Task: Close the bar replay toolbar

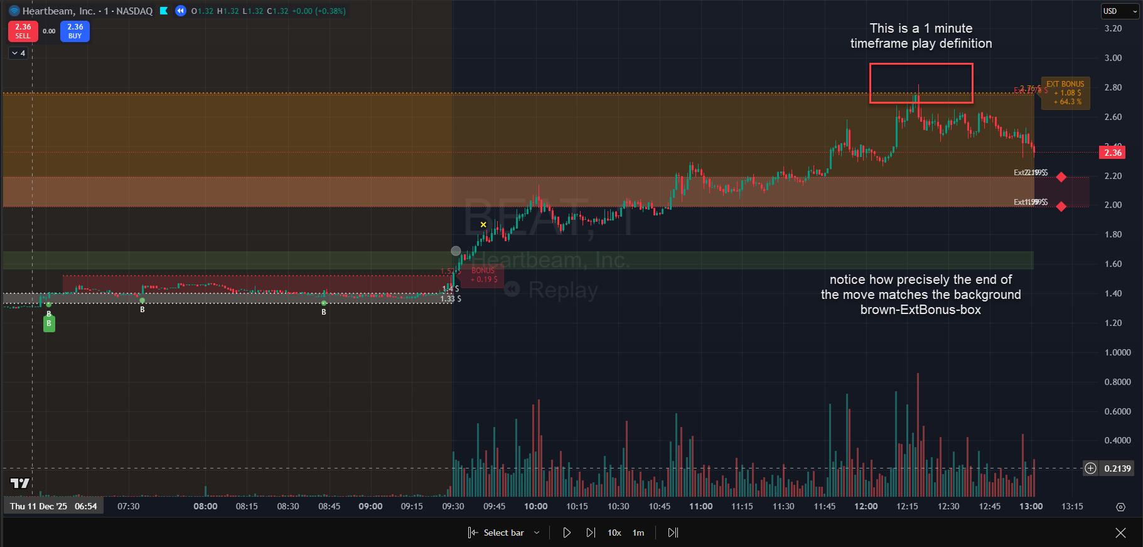Action: pos(1120,533)
